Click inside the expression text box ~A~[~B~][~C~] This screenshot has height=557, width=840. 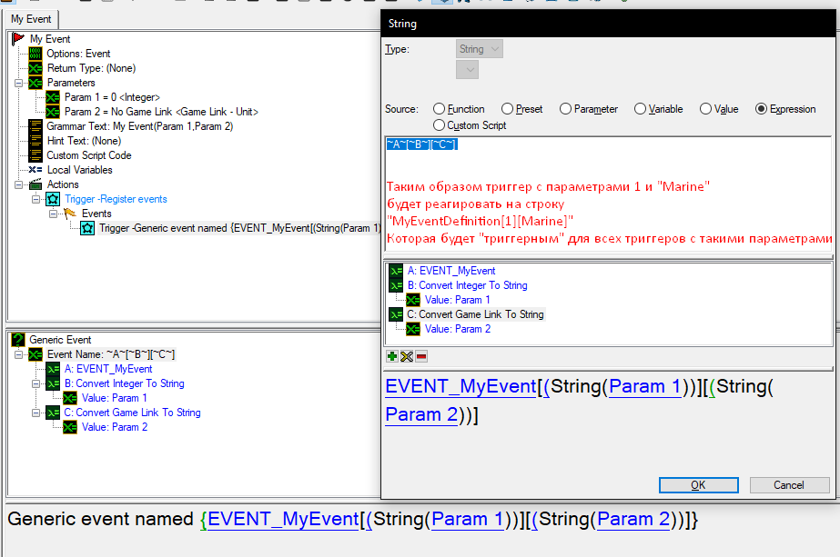click(x=609, y=194)
